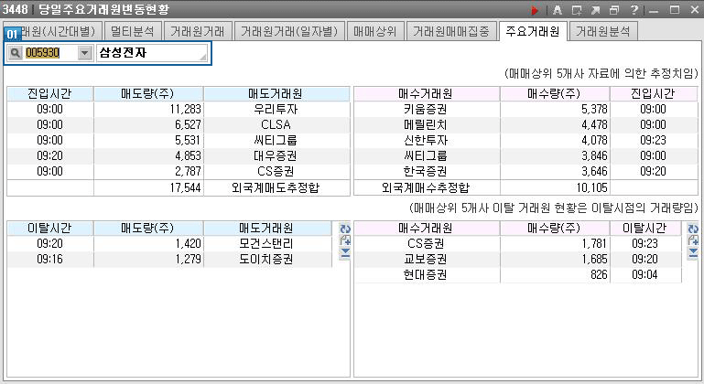The image size is (704, 384).
Task: Click the detach window arrow icon
Action: tap(595, 10)
